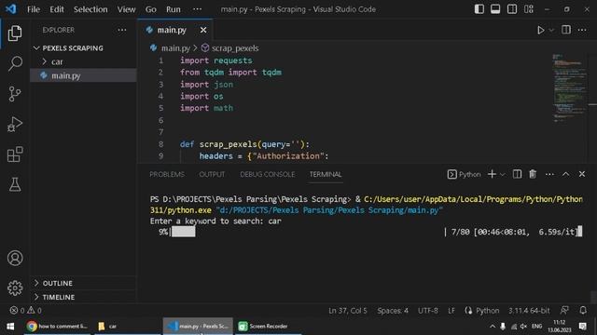This screenshot has width=597, height=335.
Task: Switch to Screen Recorder in taskbar
Action: pyautogui.click(x=268, y=327)
